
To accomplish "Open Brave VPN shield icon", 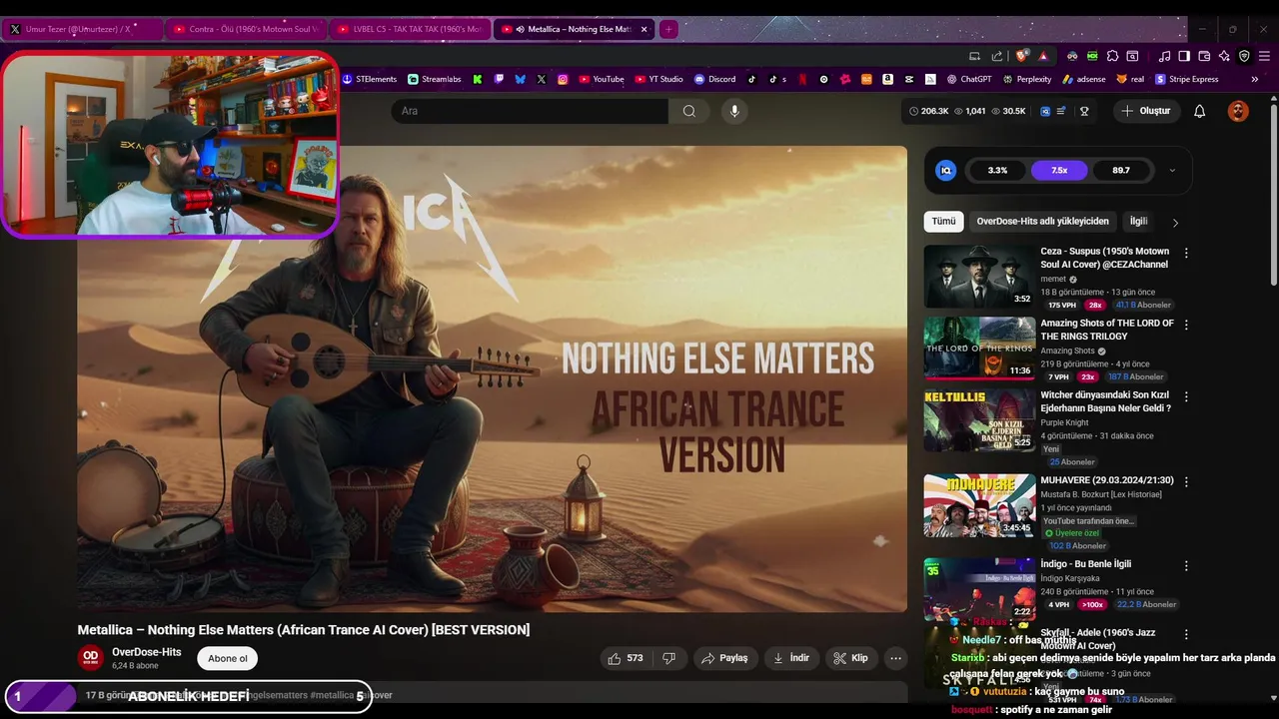I will point(1244,56).
